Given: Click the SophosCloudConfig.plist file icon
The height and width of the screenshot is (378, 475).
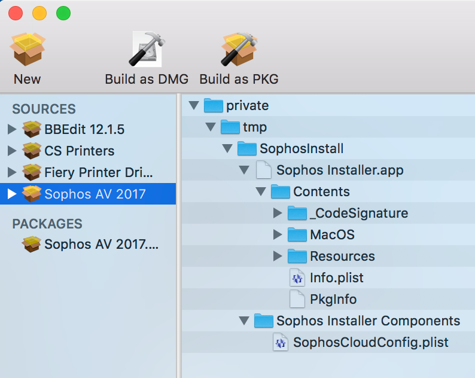Looking at the screenshot, I should (x=281, y=342).
